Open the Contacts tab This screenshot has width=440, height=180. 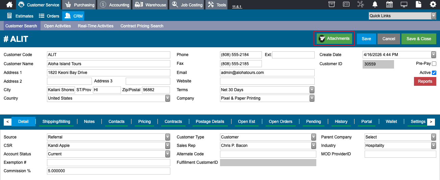coord(117,122)
